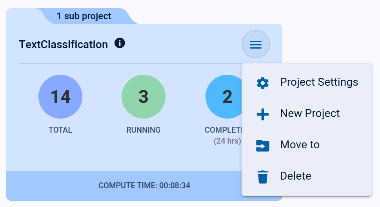Screen dimensions: 380x207
Task: Click the (24 hrs) caption
Action: pos(227,141)
